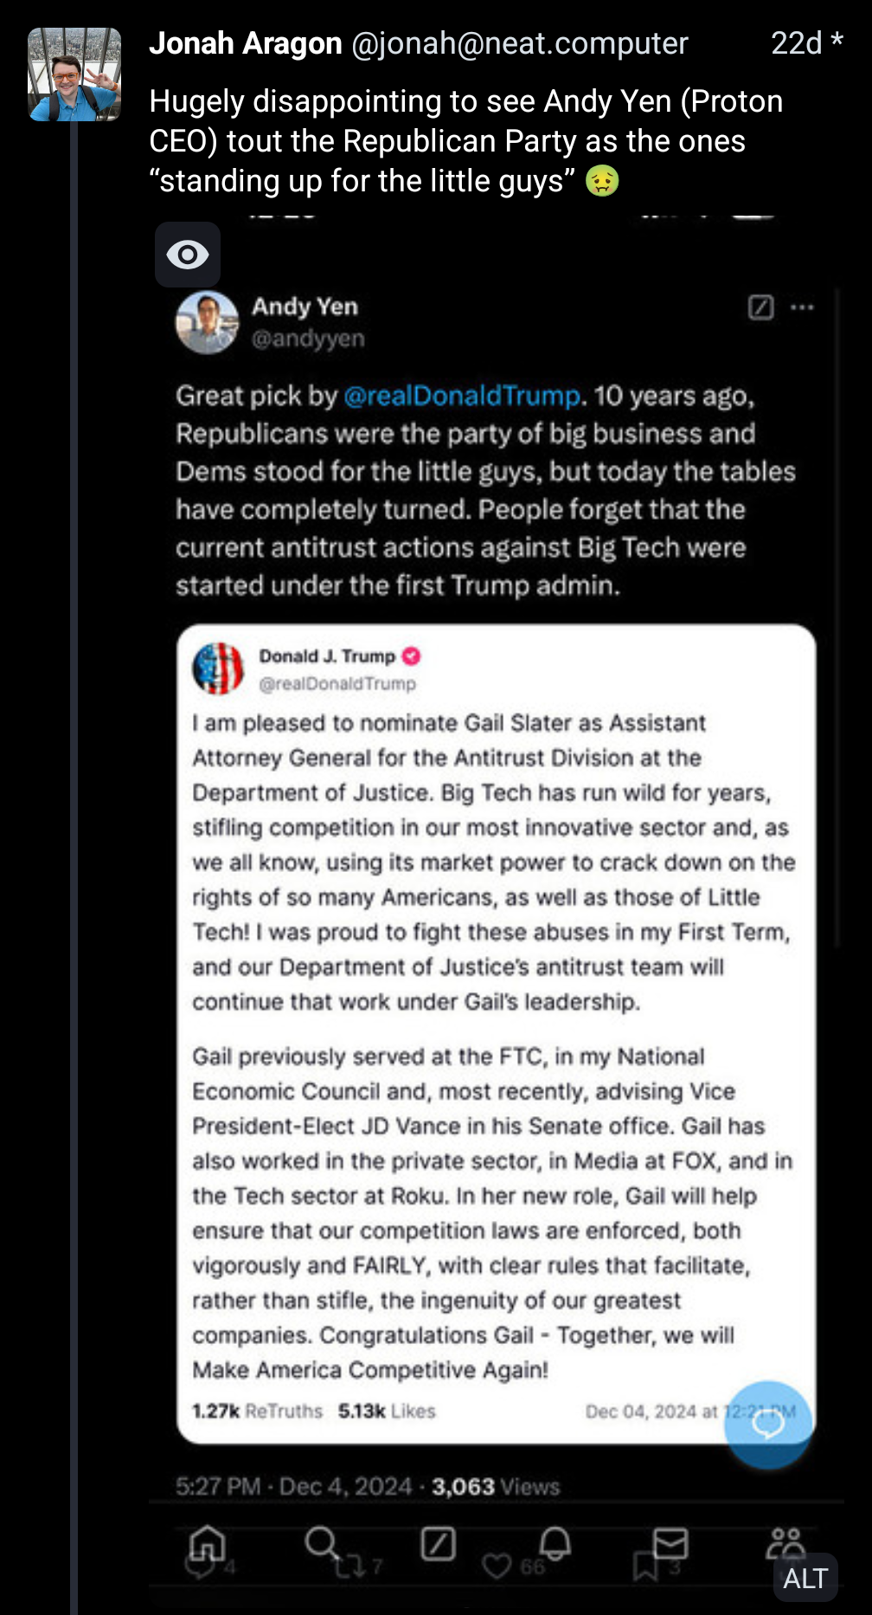Toggle the repost arrows showing 7
872x1615 pixels.
point(351,1566)
